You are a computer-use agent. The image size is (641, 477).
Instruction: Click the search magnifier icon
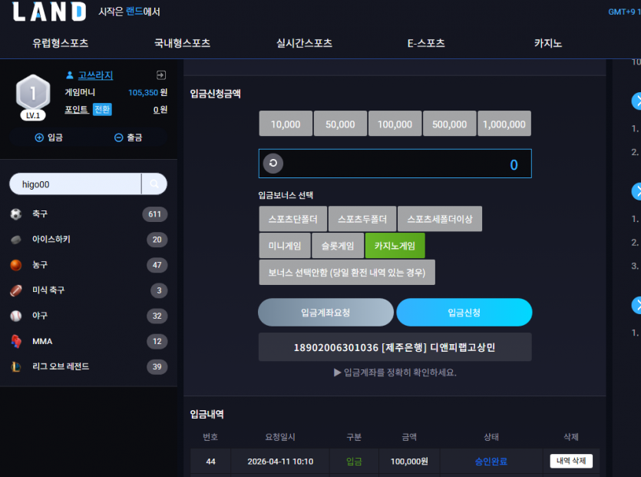[154, 184]
